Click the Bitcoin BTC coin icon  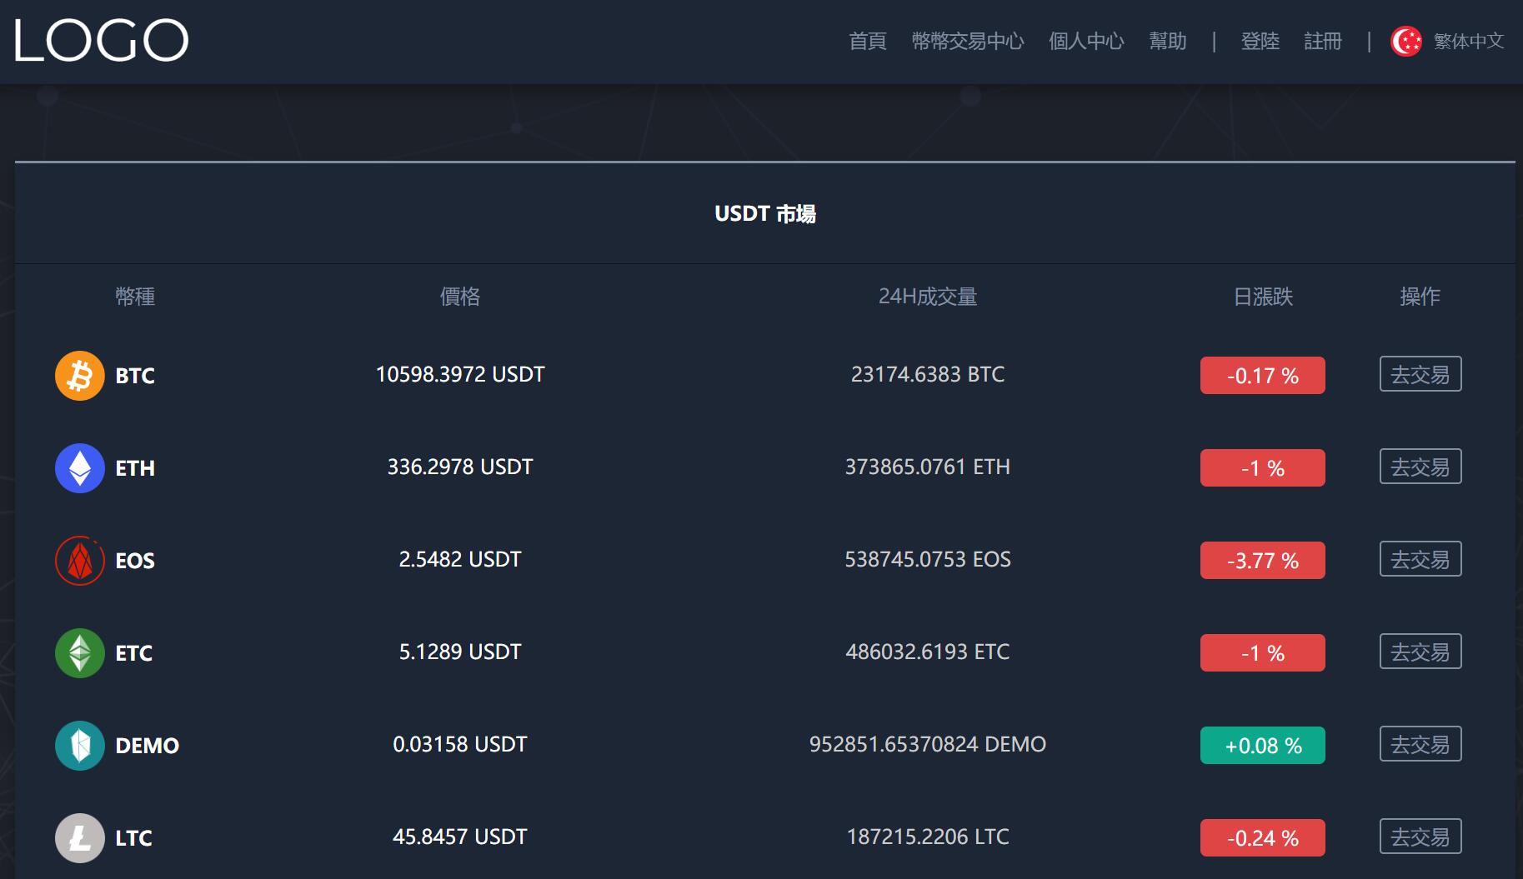click(80, 376)
